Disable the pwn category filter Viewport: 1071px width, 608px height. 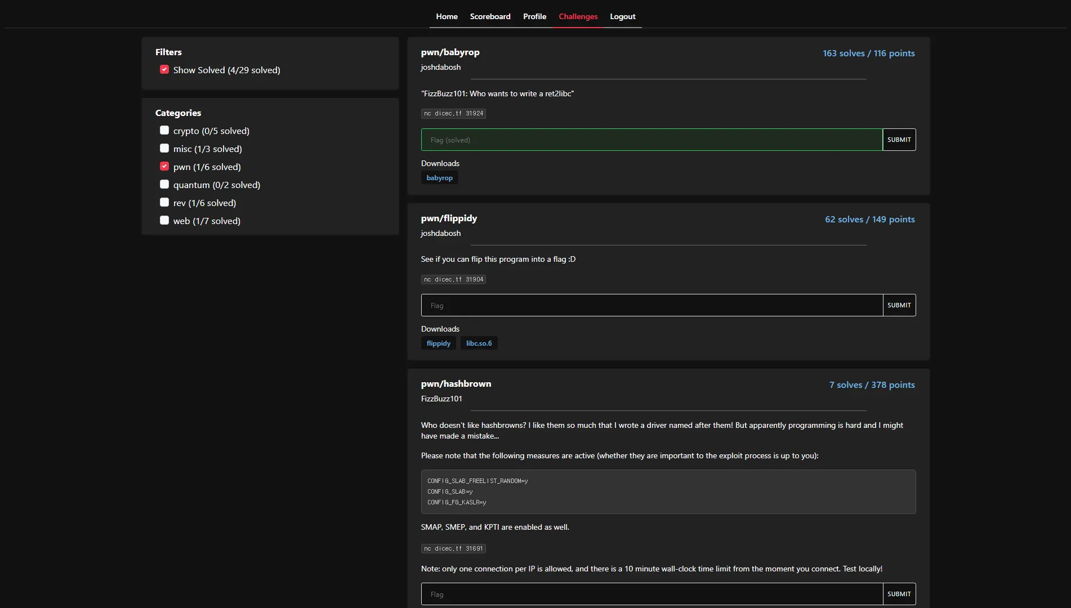click(164, 166)
